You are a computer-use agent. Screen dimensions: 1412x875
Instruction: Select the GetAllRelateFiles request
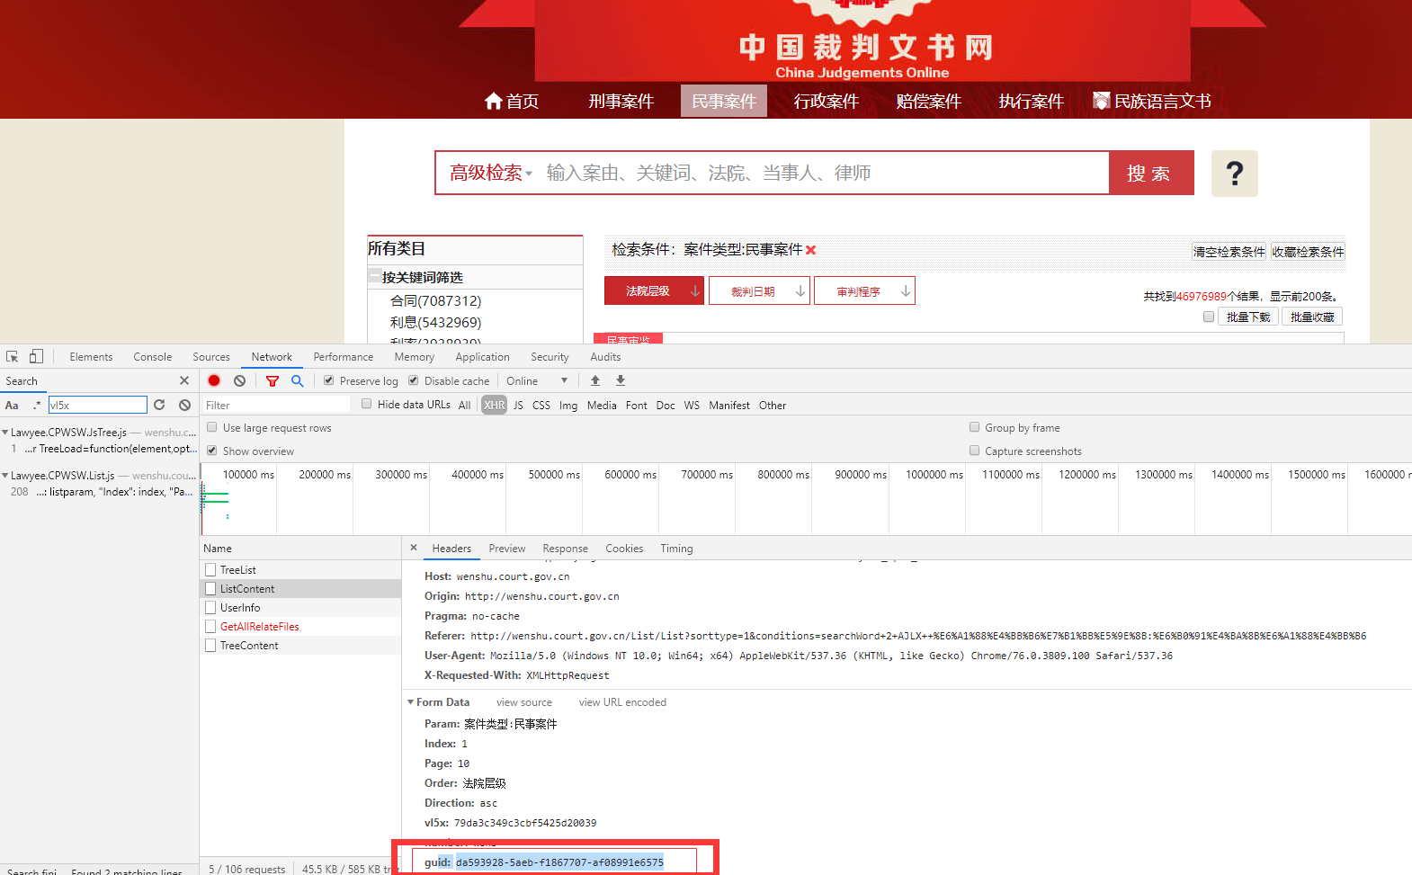click(300, 627)
